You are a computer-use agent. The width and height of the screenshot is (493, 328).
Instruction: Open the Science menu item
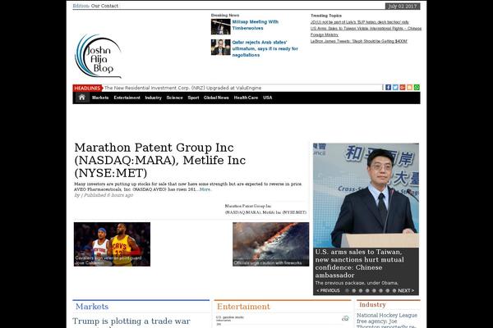(x=174, y=98)
